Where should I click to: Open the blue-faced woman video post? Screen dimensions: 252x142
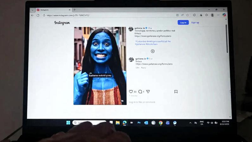(100, 66)
